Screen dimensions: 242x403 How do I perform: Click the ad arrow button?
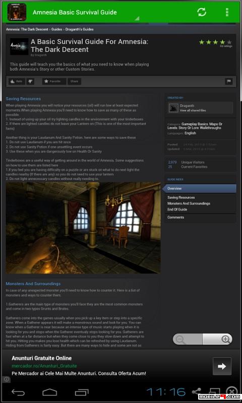coord(222,366)
